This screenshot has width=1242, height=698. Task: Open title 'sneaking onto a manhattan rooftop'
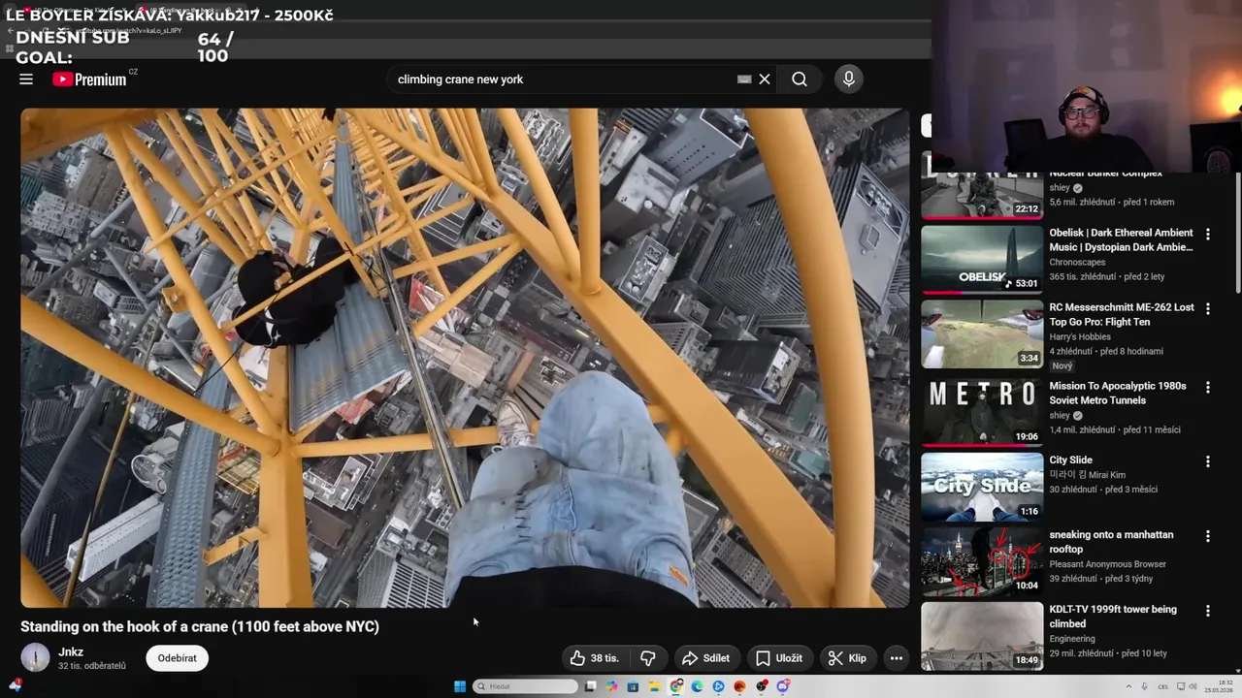1111,542
